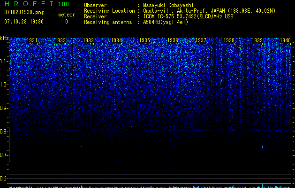Click the 1937 time marker
The height and width of the screenshot is (188, 295).
[201, 40]
